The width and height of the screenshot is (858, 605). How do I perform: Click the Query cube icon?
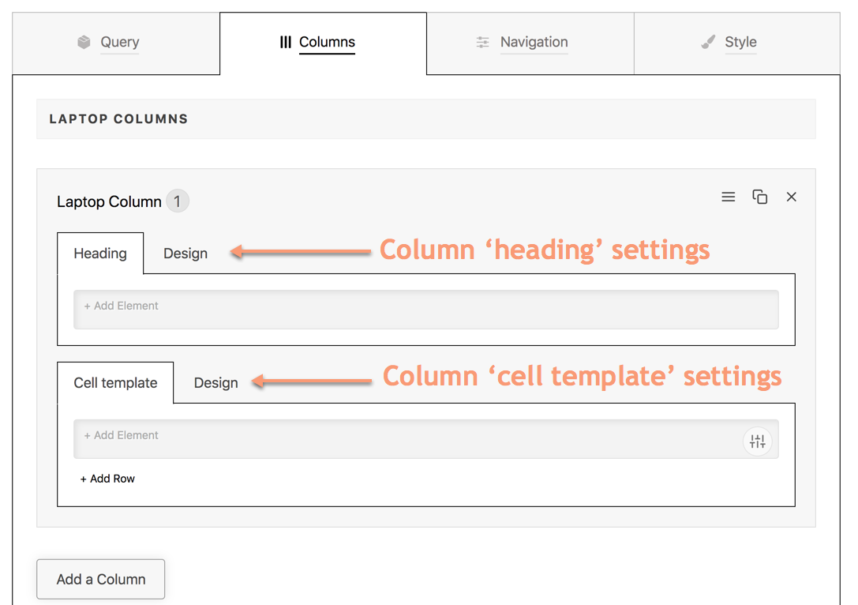(x=84, y=43)
